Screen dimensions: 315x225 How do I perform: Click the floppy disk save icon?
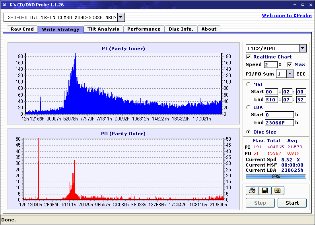(264, 191)
